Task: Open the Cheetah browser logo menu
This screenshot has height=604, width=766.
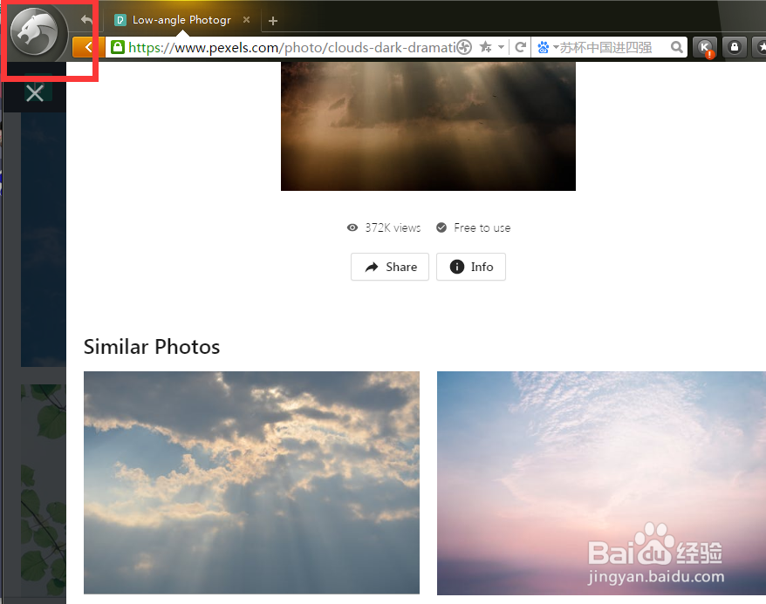Action: (x=34, y=32)
